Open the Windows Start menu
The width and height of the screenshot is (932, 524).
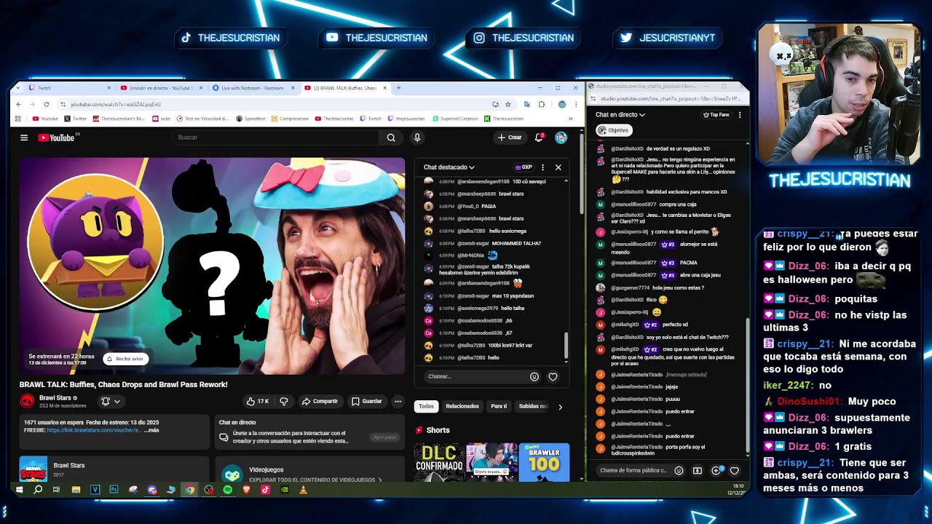tap(20, 490)
